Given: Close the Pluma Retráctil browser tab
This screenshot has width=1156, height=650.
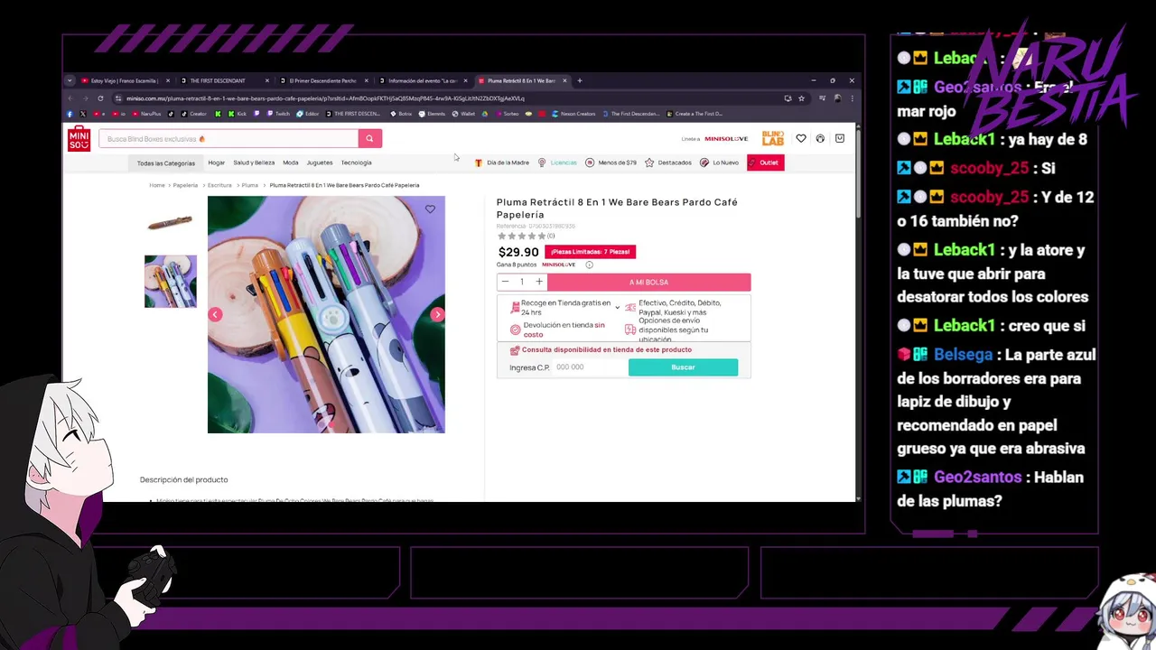Looking at the screenshot, I should click(x=564, y=80).
